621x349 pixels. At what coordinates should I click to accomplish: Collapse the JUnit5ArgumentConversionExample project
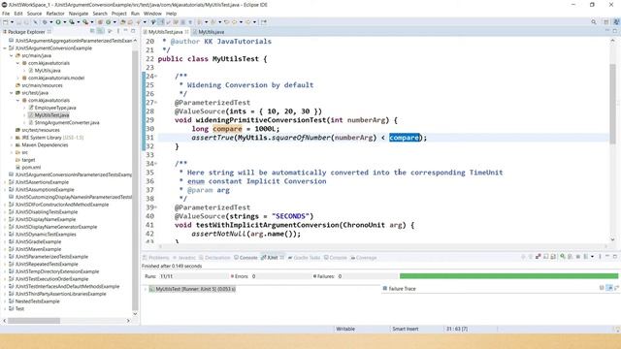5,48
